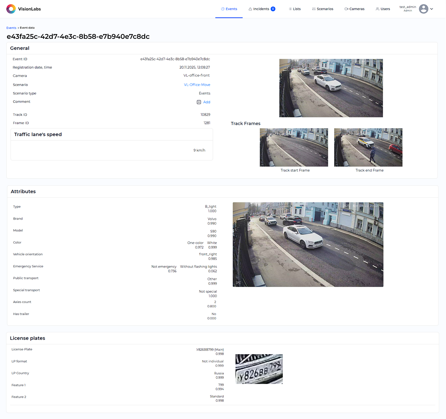The height and width of the screenshot is (419, 446).
Task: Expand the account menu chevron
Action: [x=431, y=9]
